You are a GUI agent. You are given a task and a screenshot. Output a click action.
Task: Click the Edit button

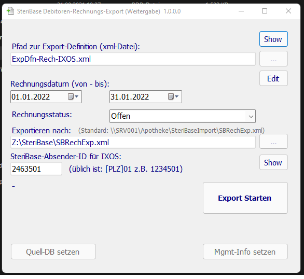tap(273, 78)
